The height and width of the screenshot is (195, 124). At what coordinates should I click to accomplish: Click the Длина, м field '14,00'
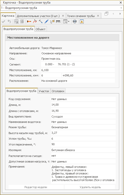point(83,105)
